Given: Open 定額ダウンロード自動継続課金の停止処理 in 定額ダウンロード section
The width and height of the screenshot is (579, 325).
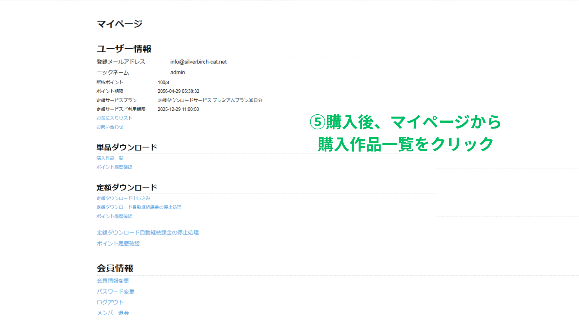Looking at the screenshot, I should coord(139,207).
